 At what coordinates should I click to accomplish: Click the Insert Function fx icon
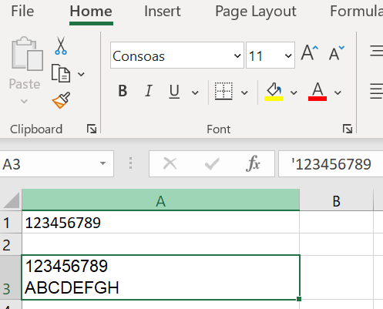[x=253, y=163]
